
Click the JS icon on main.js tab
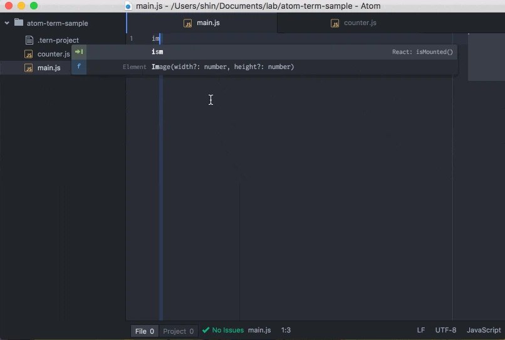click(187, 23)
